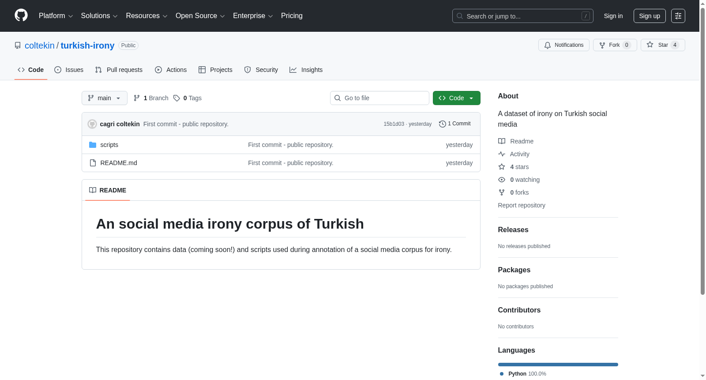Click the Report repository link
This screenshot has height=380, width=706.
(522, 205)
